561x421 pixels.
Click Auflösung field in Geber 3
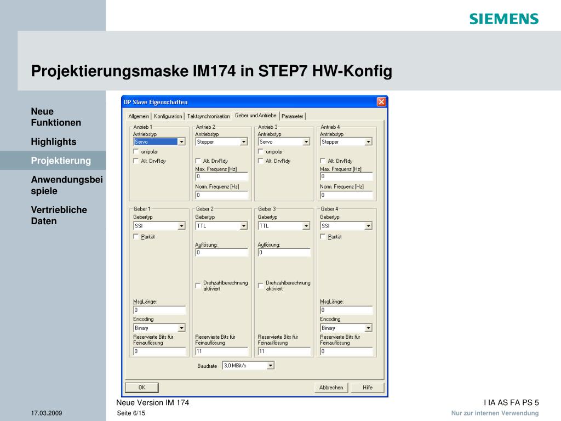coord(284,252)
